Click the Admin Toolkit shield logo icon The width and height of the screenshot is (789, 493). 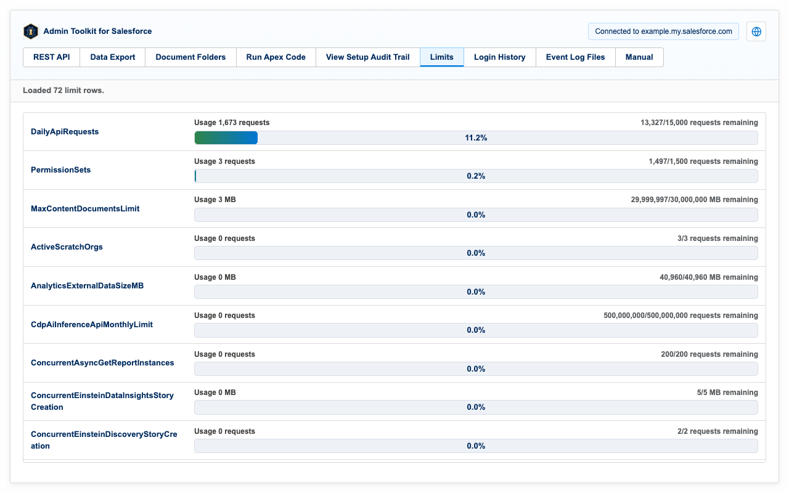31,31
